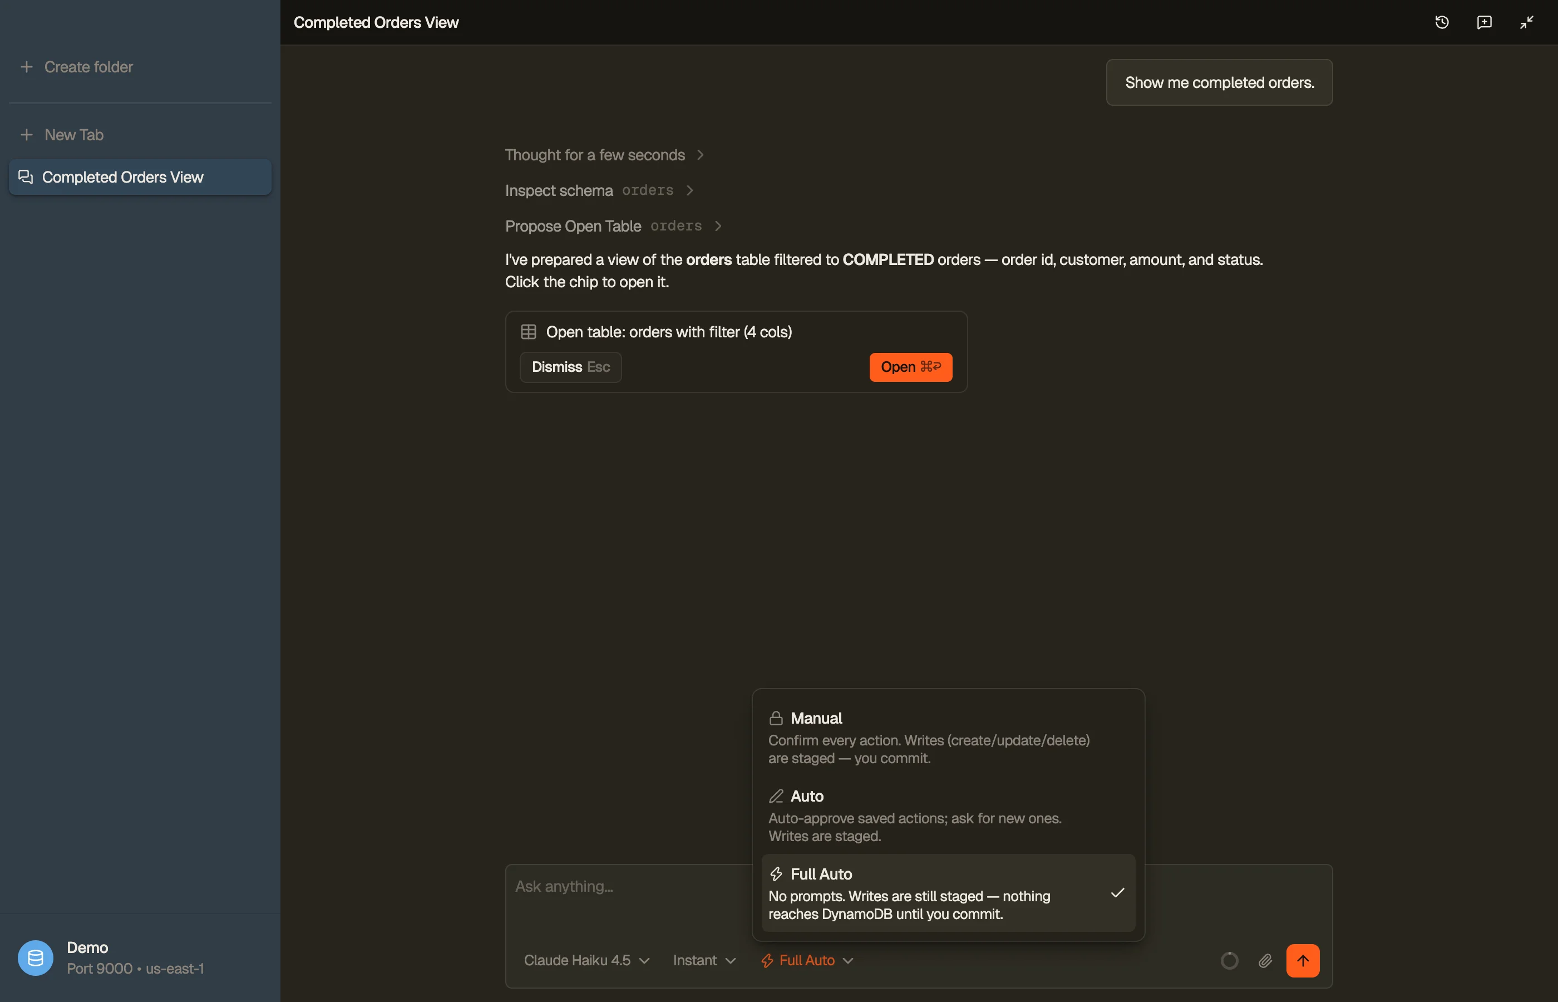This screenshot has height=1002, width=1558.
Task: Click the 'Completed Orders View' header title
Action: [376, 22]
